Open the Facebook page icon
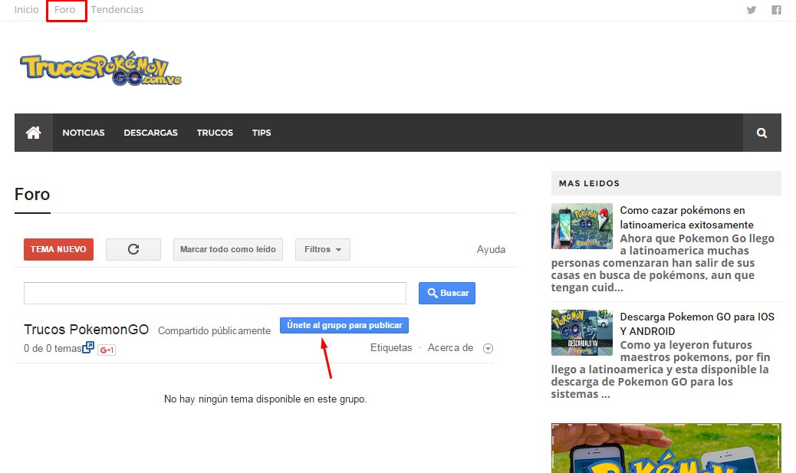Screen dimensions: 796x473 click(x=776, y=10)
